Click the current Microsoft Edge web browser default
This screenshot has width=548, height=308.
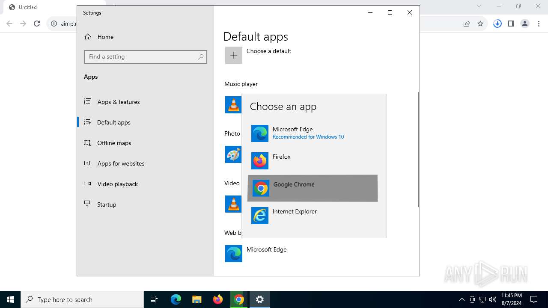coord(257,254)
